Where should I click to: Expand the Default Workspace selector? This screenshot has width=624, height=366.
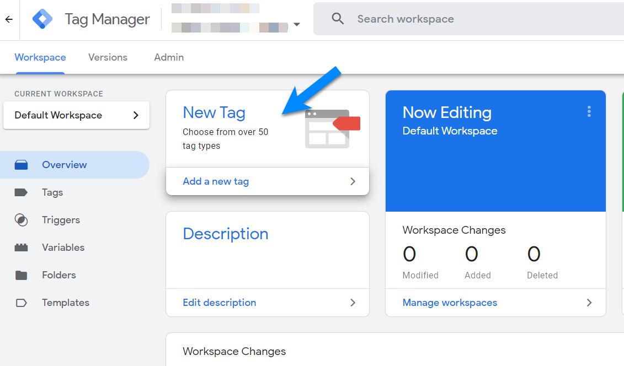[x=76, y=115]
